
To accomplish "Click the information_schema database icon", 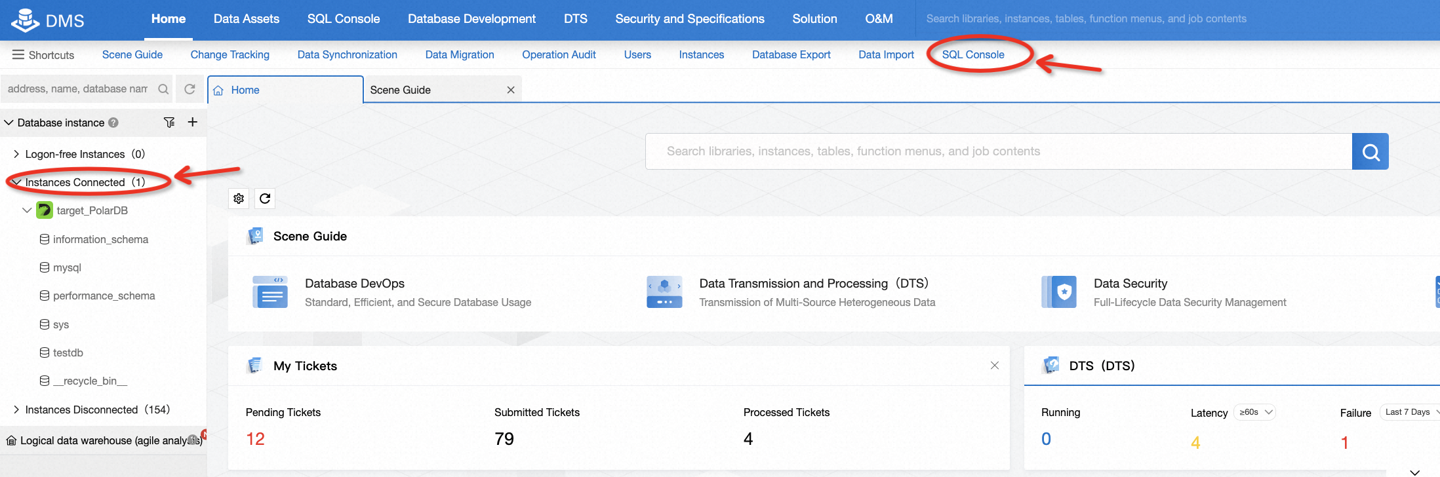I will [x=45, y=239].
